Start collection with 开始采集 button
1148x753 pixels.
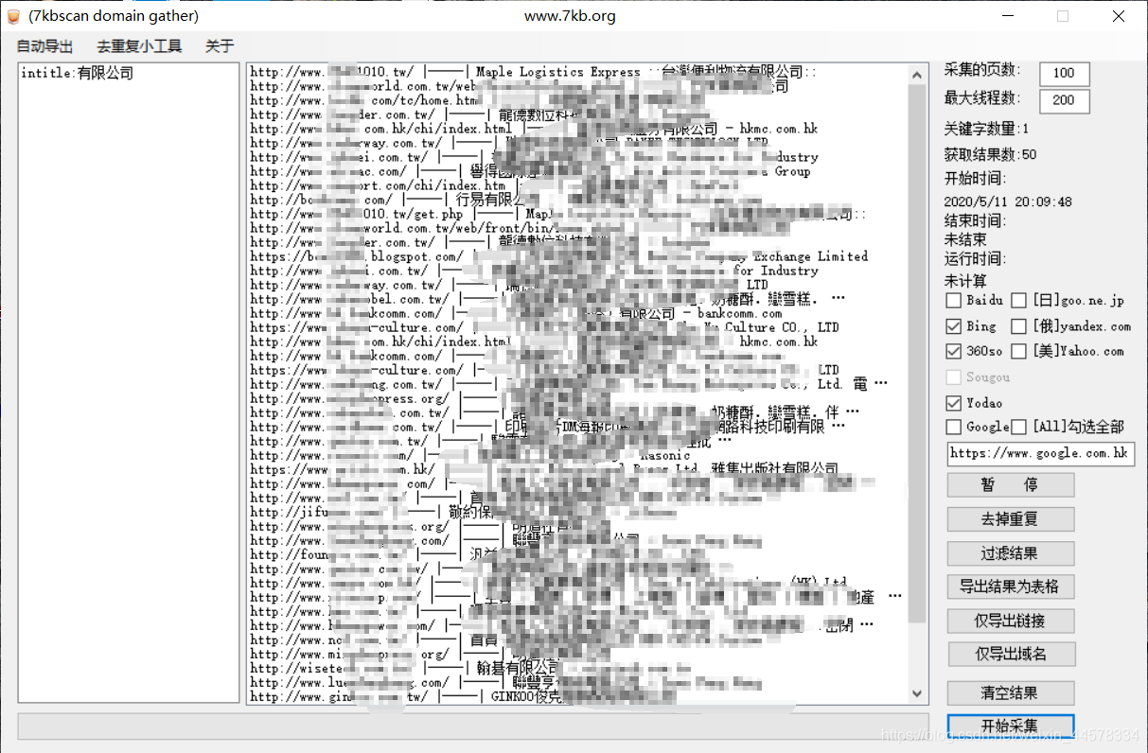pyautogui.click(x=1011, y=727)
